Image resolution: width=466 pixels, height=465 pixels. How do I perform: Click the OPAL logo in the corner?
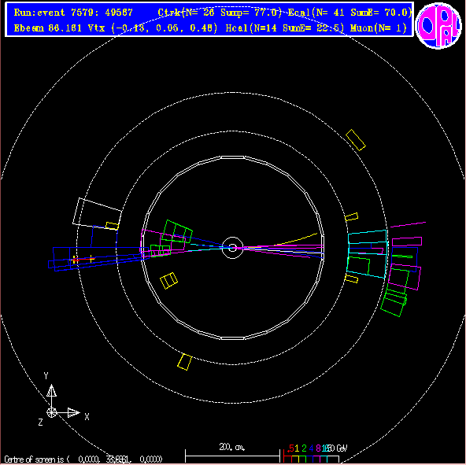[438, 25]
